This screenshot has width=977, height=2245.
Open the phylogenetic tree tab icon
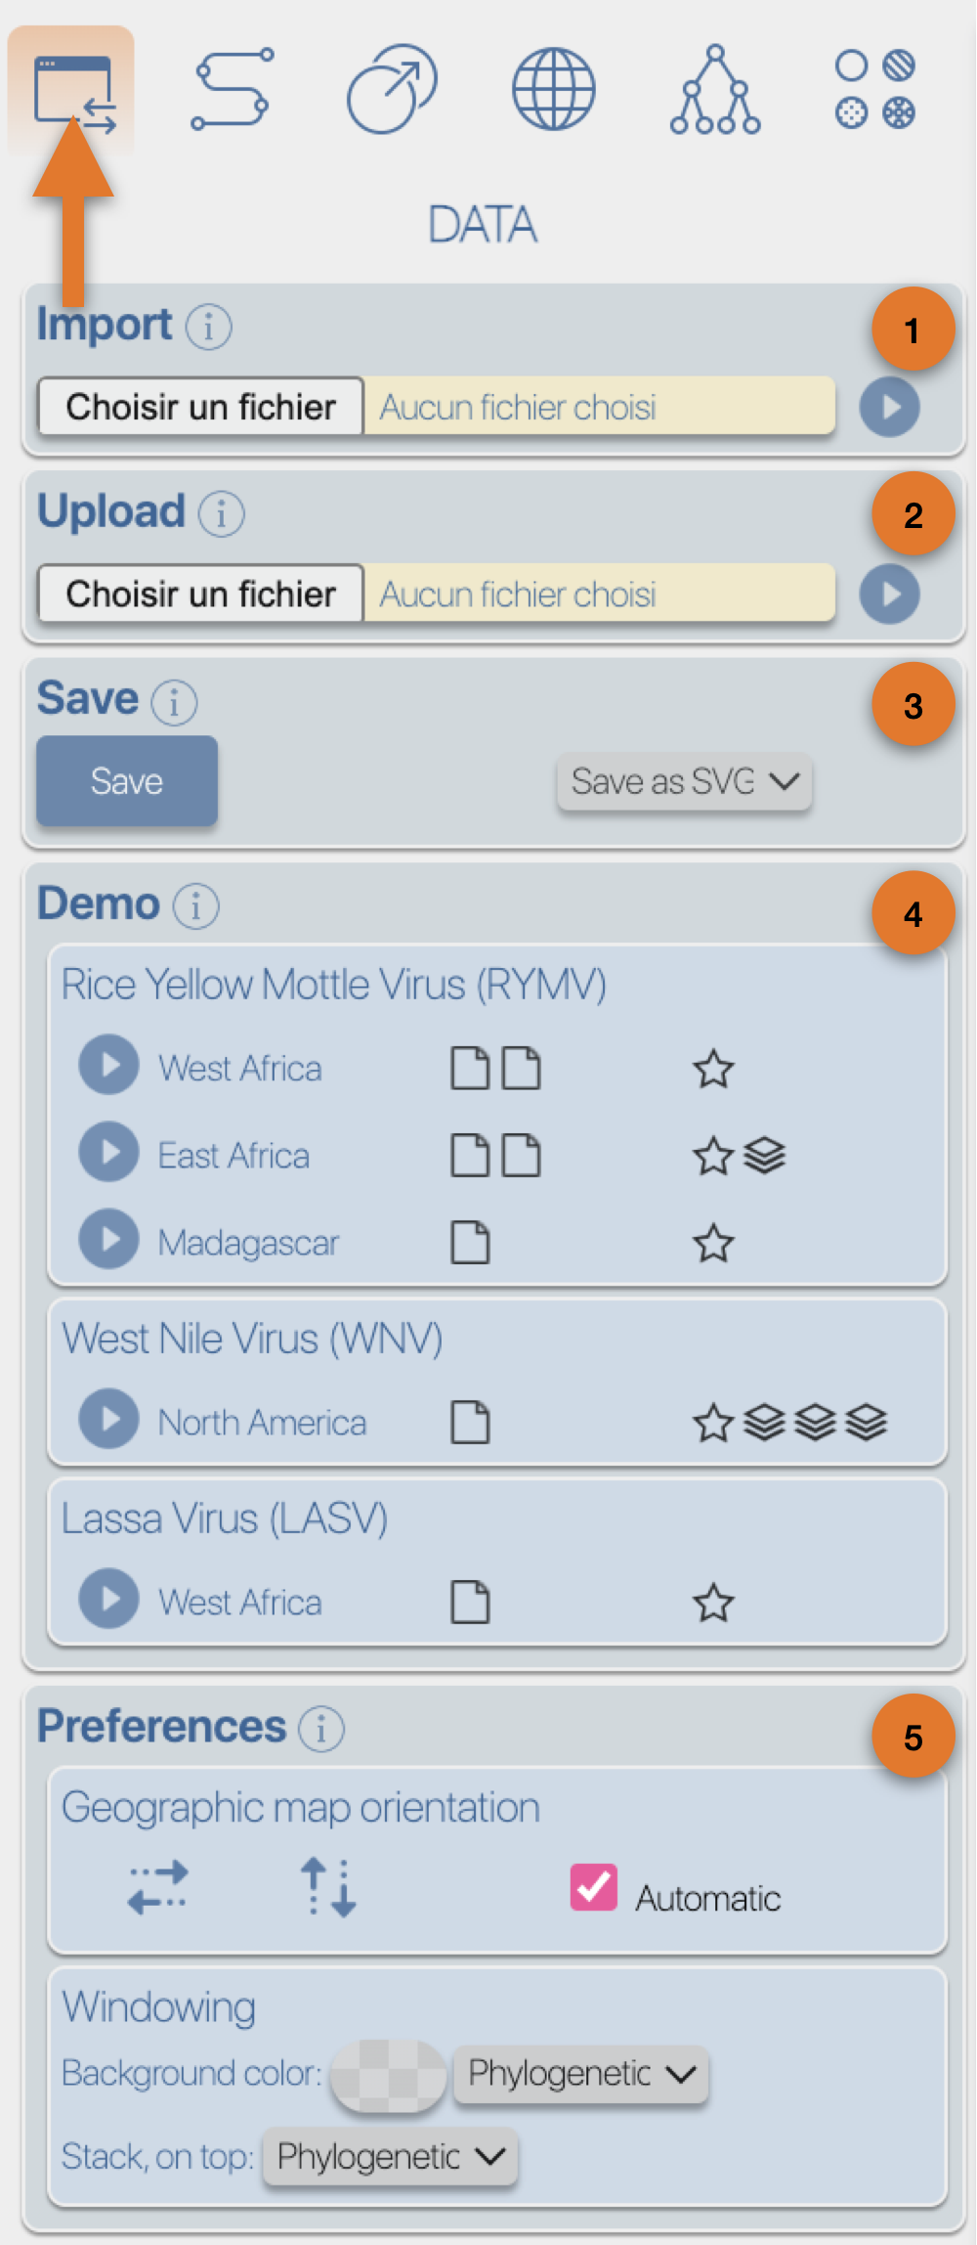pyautogui.click(x=715, y=90)
